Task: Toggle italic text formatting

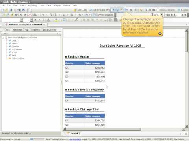Action: click(39, 20)
